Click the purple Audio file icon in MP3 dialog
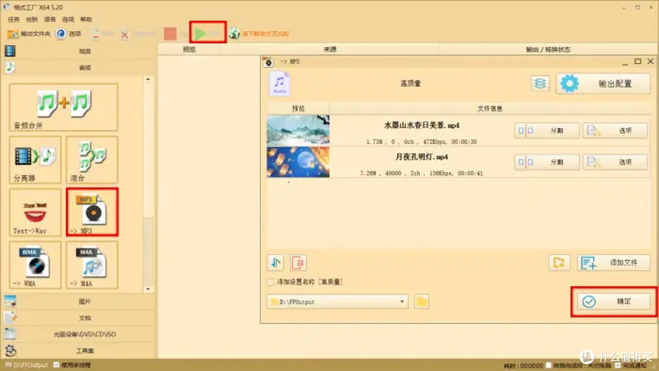The height and width of the screenshot is (371, 659). click(279, 83)
